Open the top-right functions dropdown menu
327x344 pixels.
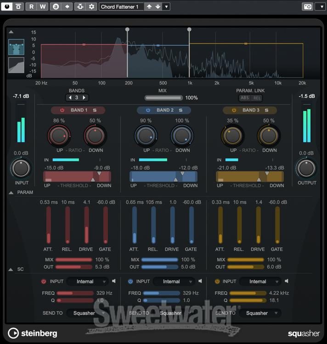(x=321, y=6)
